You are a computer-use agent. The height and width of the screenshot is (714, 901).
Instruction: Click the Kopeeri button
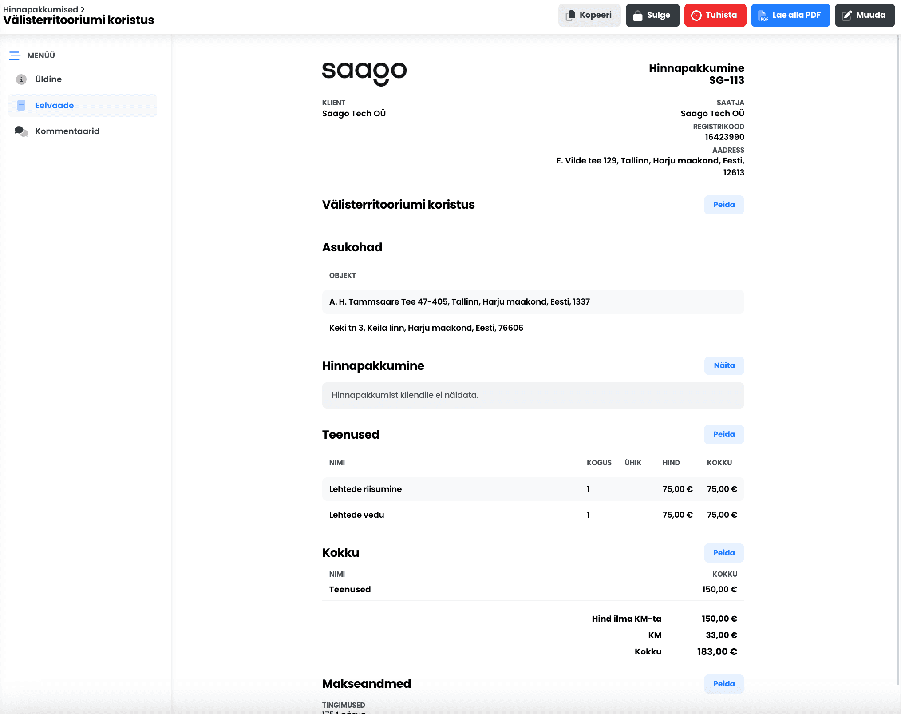coord(589,16)
